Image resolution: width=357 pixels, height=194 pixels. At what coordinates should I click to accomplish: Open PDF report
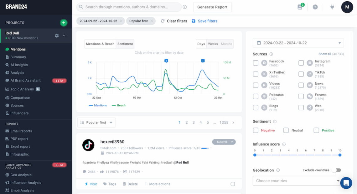point(19,139)
